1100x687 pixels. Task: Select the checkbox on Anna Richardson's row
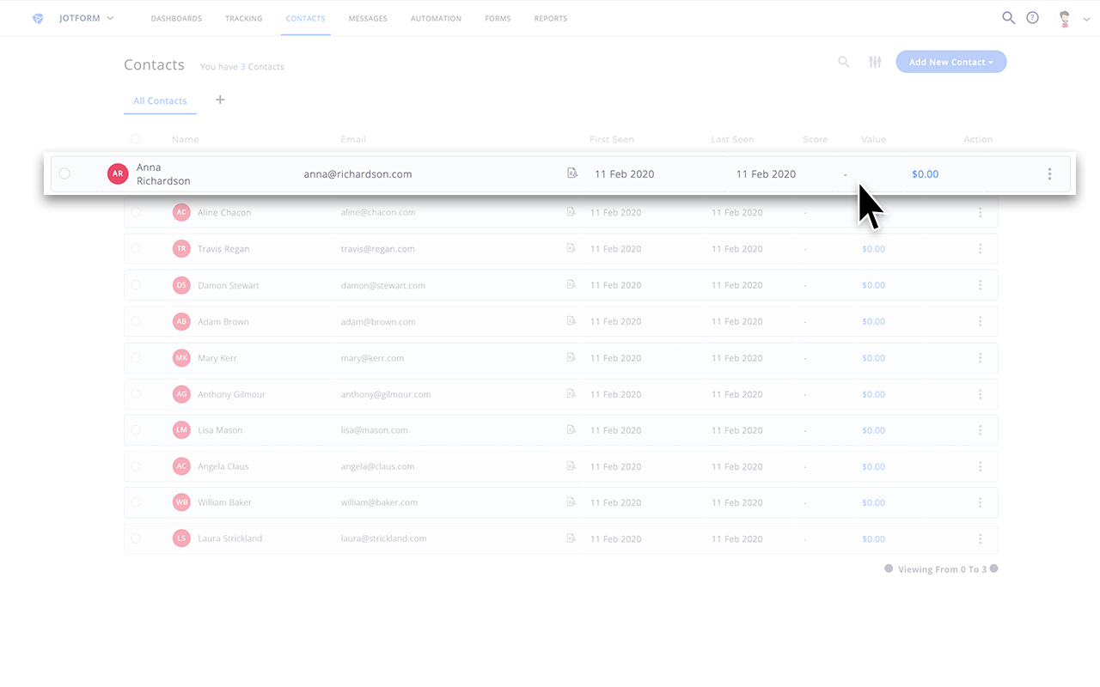(x=64, y=173)
